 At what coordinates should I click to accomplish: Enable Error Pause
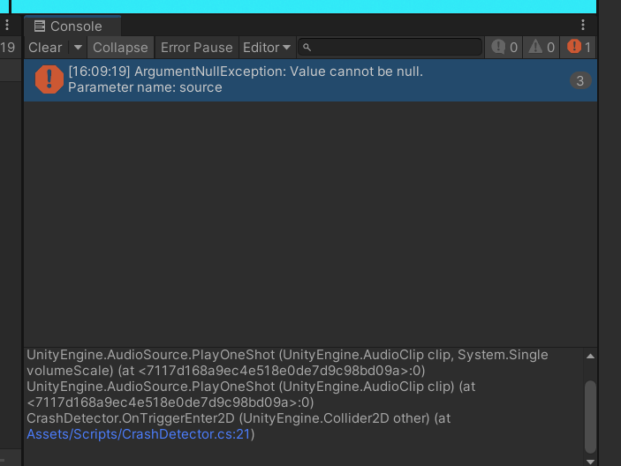(x=196, y=48)
